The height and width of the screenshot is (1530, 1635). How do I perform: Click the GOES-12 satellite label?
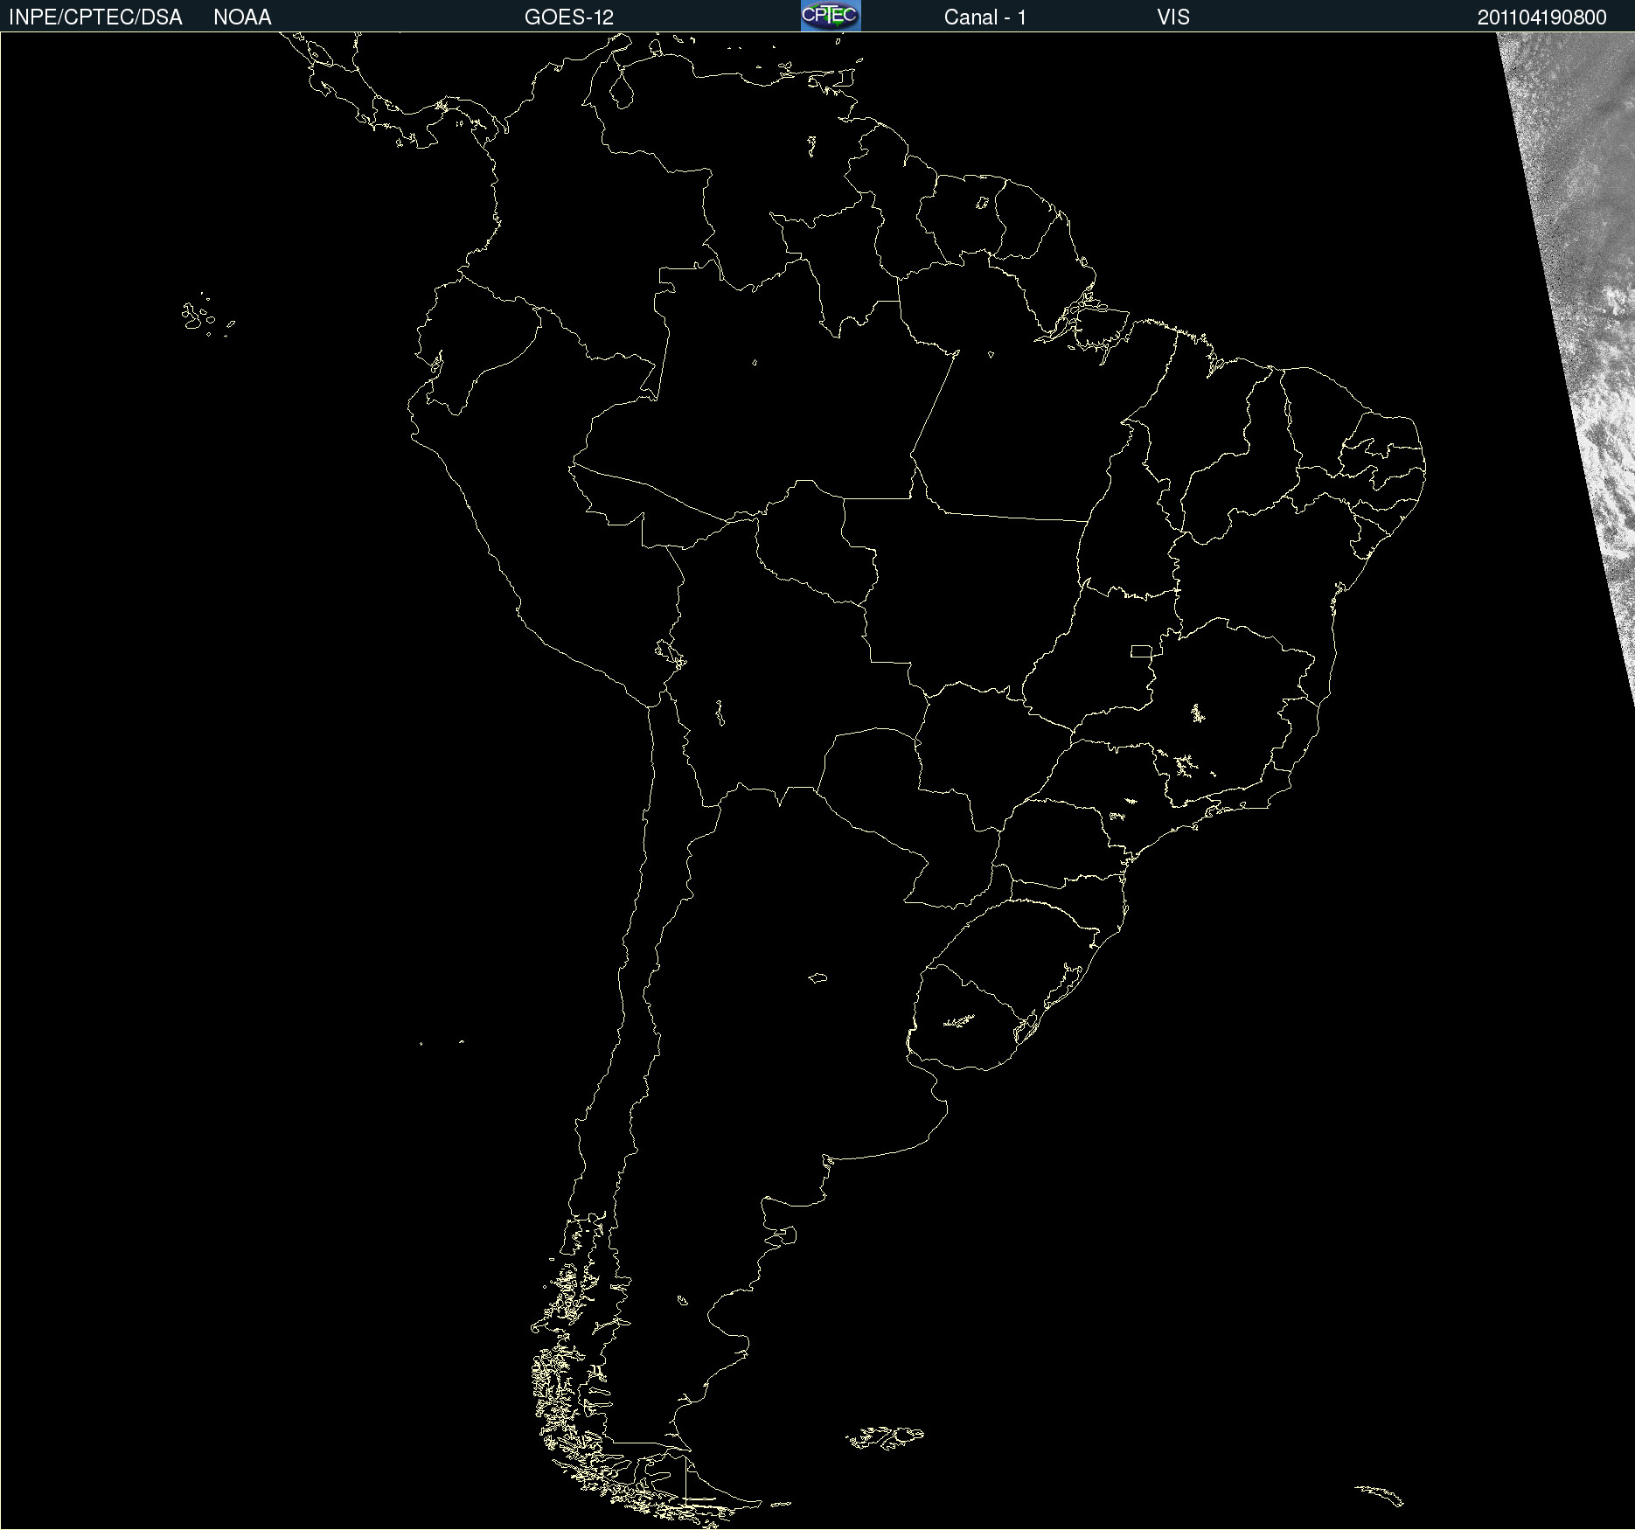(569, 17)
